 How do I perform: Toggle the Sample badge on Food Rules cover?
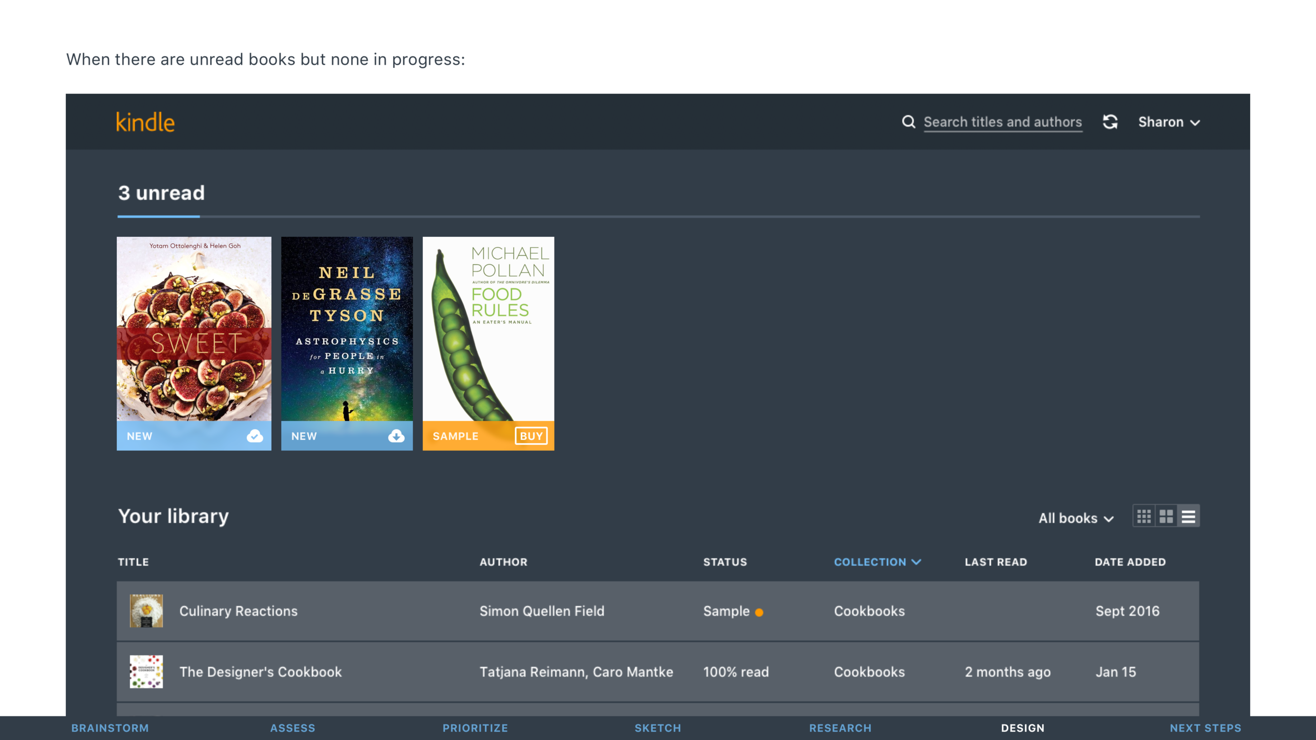(455, 435)
